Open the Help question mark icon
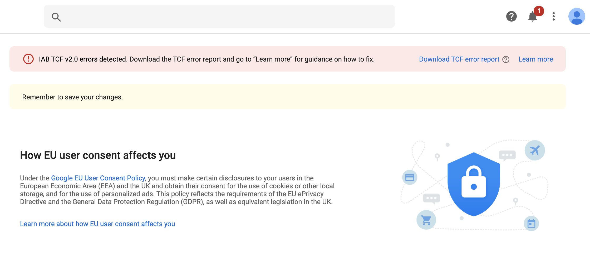The width and height of the screenshot is (590, 253). [x=511, y=16]
